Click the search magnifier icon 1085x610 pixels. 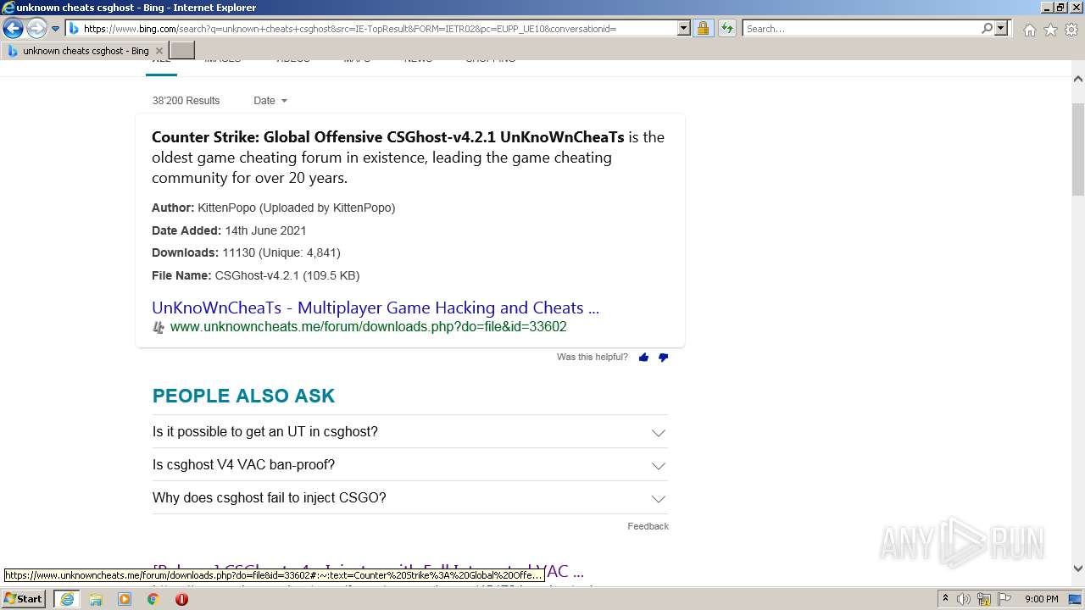point(987,29)
